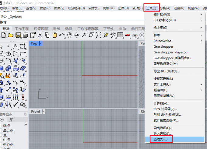Click the Cut scissors icon

tap(40, 35)
